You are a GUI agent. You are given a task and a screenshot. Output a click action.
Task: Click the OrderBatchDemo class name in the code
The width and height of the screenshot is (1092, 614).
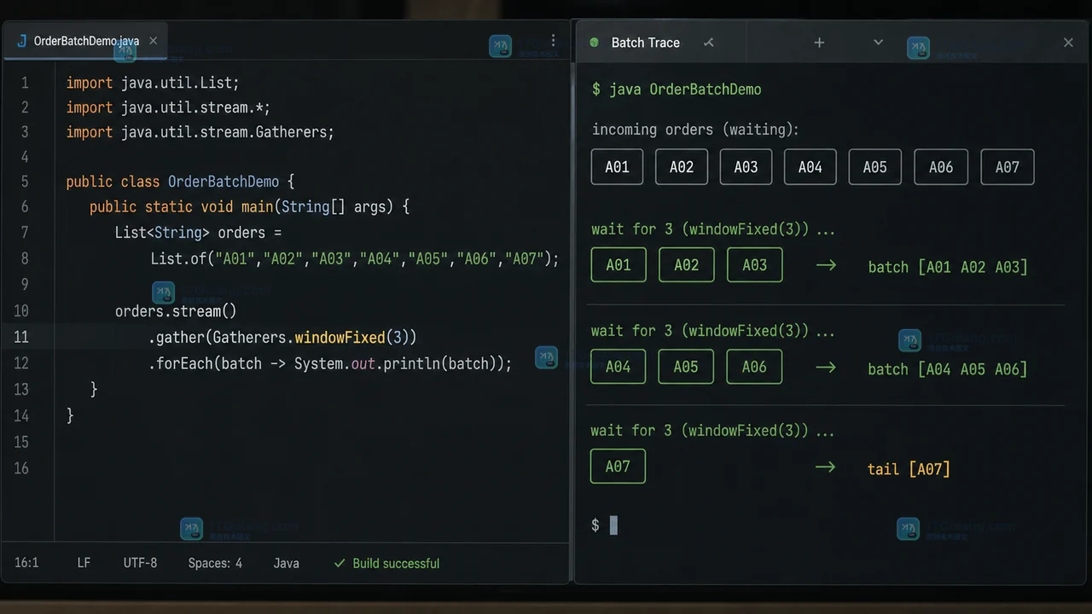(224, 182)
